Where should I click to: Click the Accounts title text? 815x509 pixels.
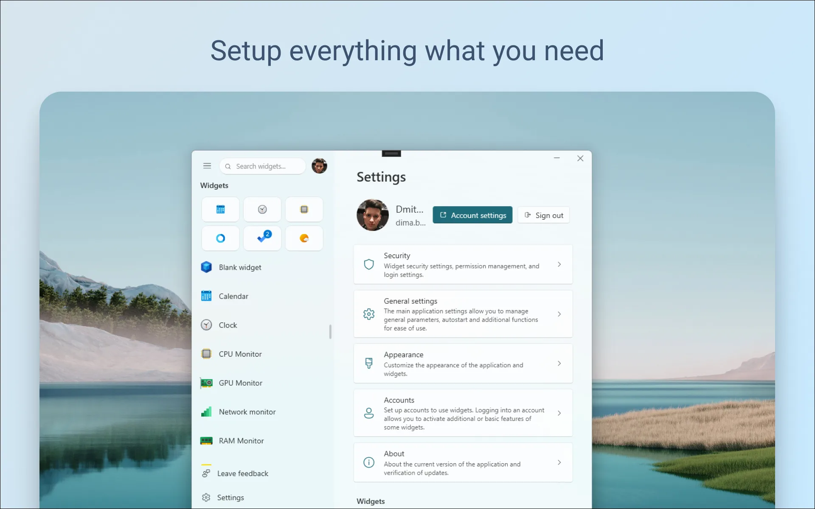399,400
